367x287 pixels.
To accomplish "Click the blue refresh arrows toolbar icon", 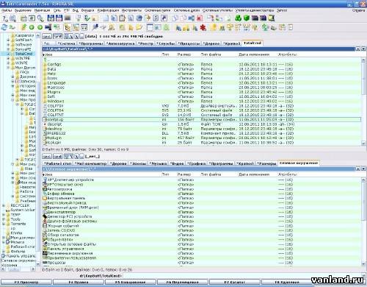I will point(4,27).
